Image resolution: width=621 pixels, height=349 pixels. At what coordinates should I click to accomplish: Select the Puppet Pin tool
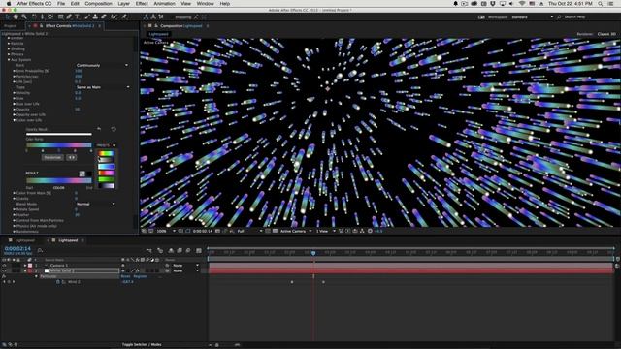(124, 17)
